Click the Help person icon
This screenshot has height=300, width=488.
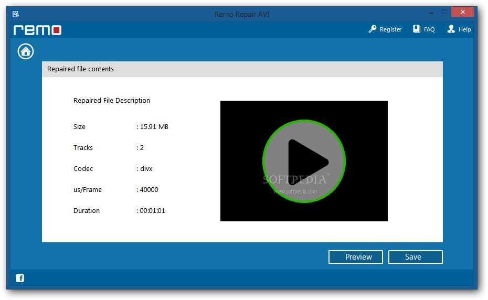click(451, 29)
